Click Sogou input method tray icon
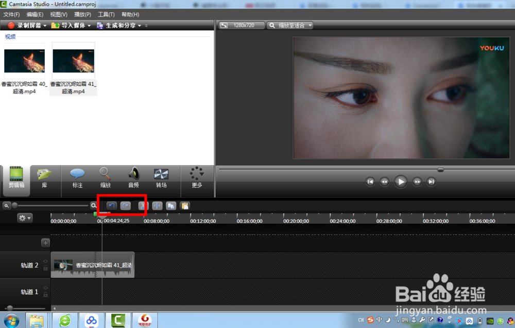 pos(370,320)
